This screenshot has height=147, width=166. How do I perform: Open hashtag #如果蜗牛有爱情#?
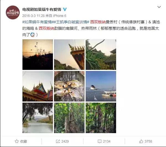click(x=37, y=22)
